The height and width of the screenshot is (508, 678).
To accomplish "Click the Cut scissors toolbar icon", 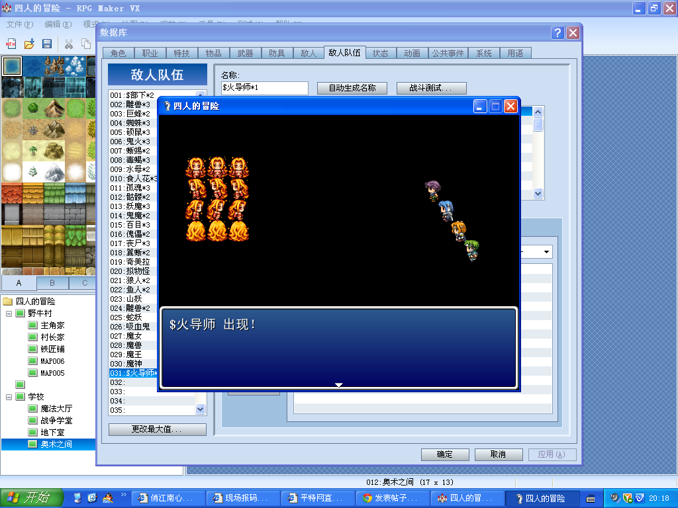I will pyautogui.click(x=68, y=44).
